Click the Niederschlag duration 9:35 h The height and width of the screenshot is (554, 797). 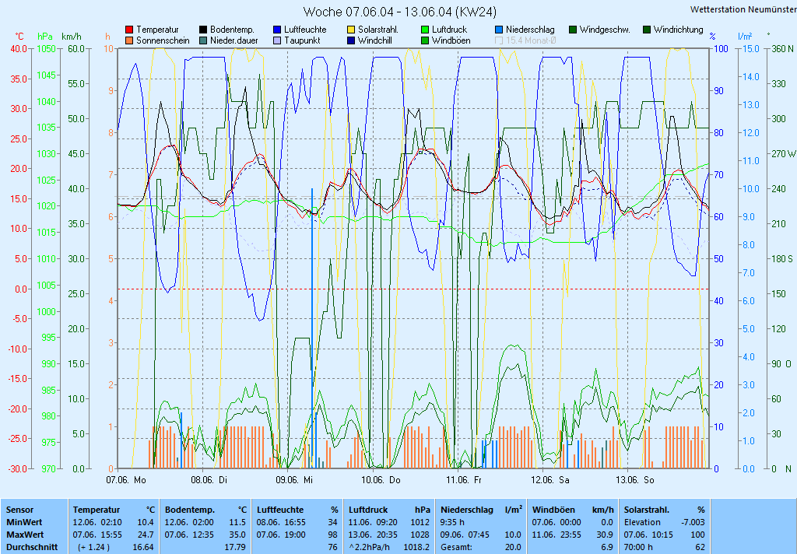[452, 523]
